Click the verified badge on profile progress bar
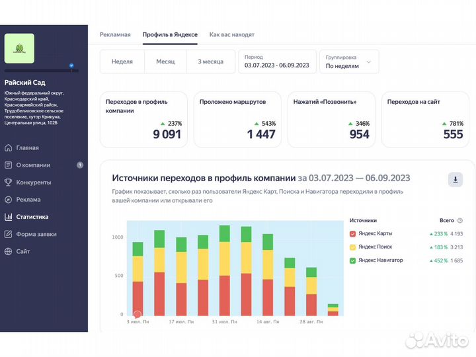The width and height of the screenshot is (476, 357). pyautogui.click(x=71, y=65)
